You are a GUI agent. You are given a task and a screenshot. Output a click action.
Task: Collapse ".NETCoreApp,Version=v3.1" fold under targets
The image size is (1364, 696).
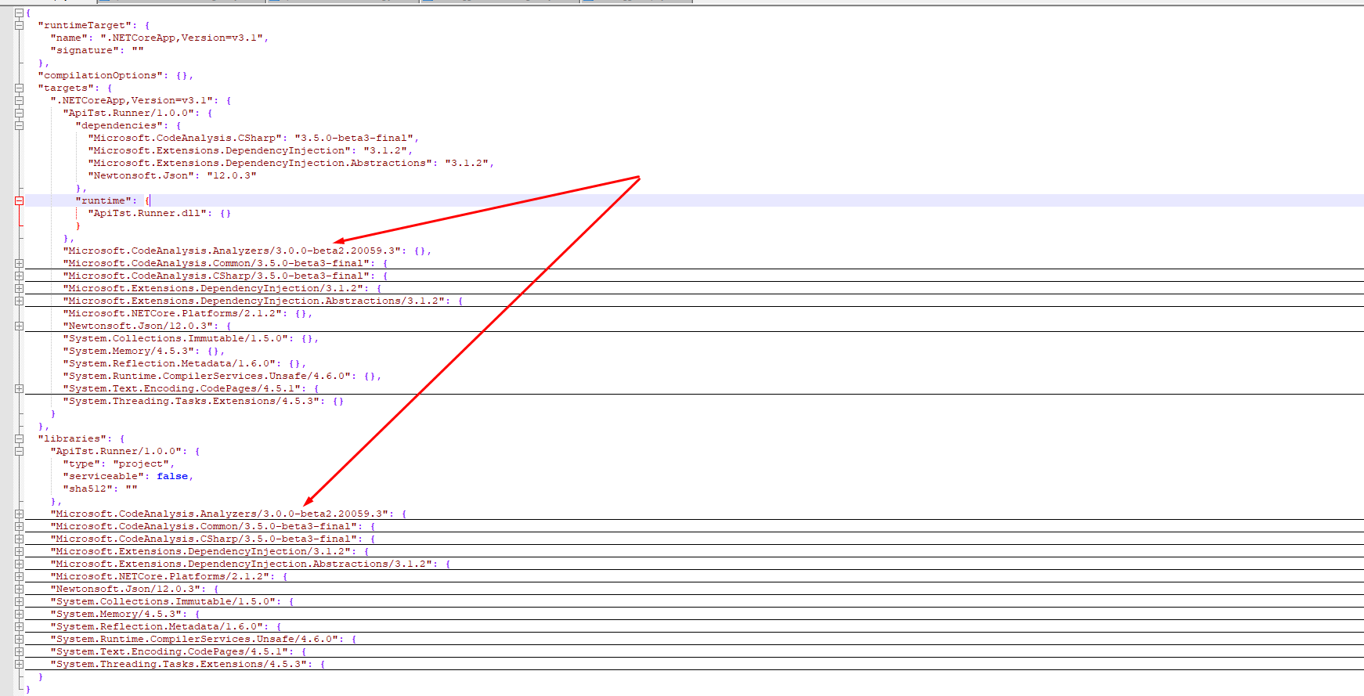(19, 100)
